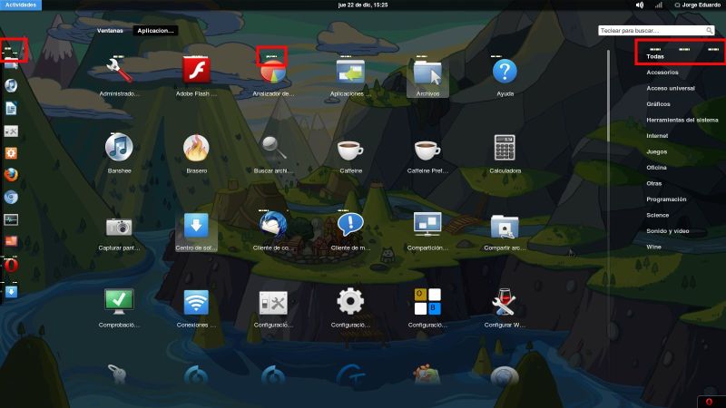Launch Opera from the dash
This screenshot has width=726, height=408.
coord(11,265)
